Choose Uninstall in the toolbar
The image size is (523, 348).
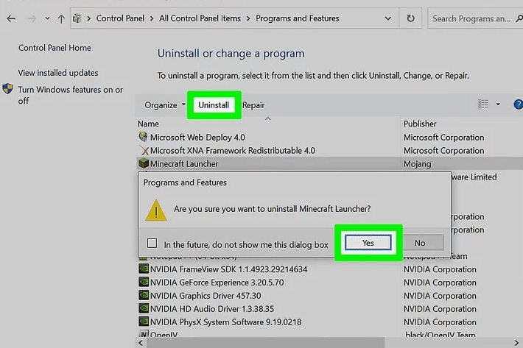214,105
